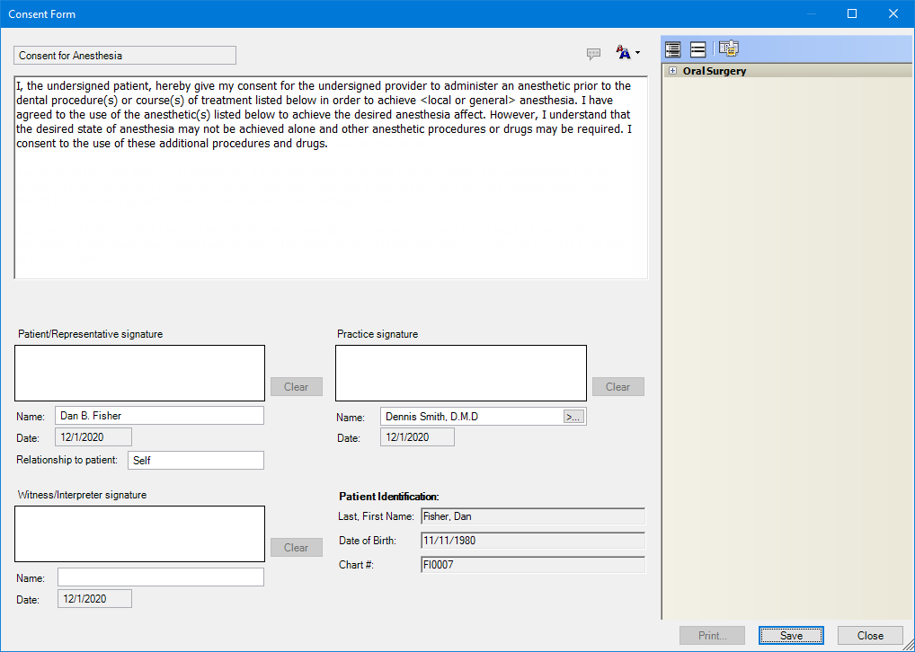The height and width of the screenshot is (652, 915).
Task: Click the font options dropdown arrow
Action: pos(638,53)
